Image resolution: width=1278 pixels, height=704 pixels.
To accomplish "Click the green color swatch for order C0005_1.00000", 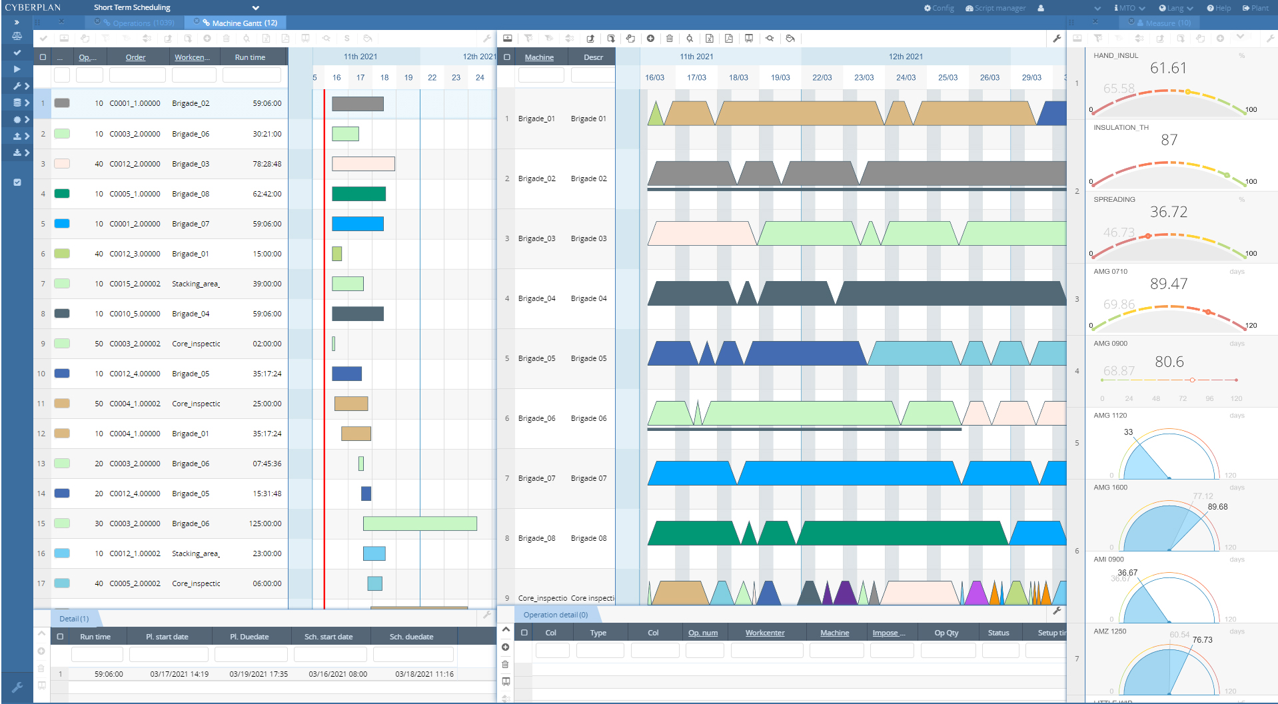I will 62,194.
